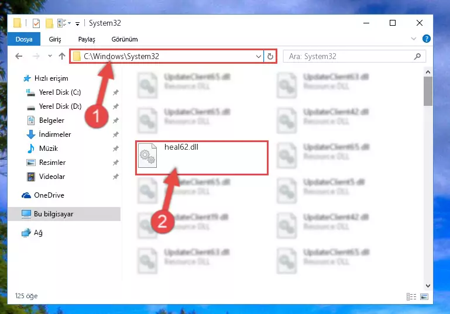Click the pin icon beside Yerel Disk (D:)
The height and width of the screenshot is (314, 450).
[115, 106]
